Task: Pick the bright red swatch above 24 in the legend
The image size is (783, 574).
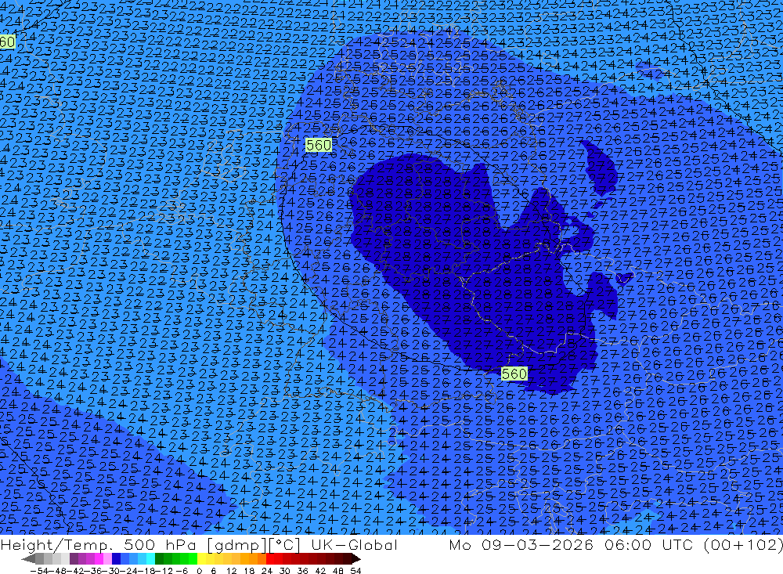Action: [270, 559]
